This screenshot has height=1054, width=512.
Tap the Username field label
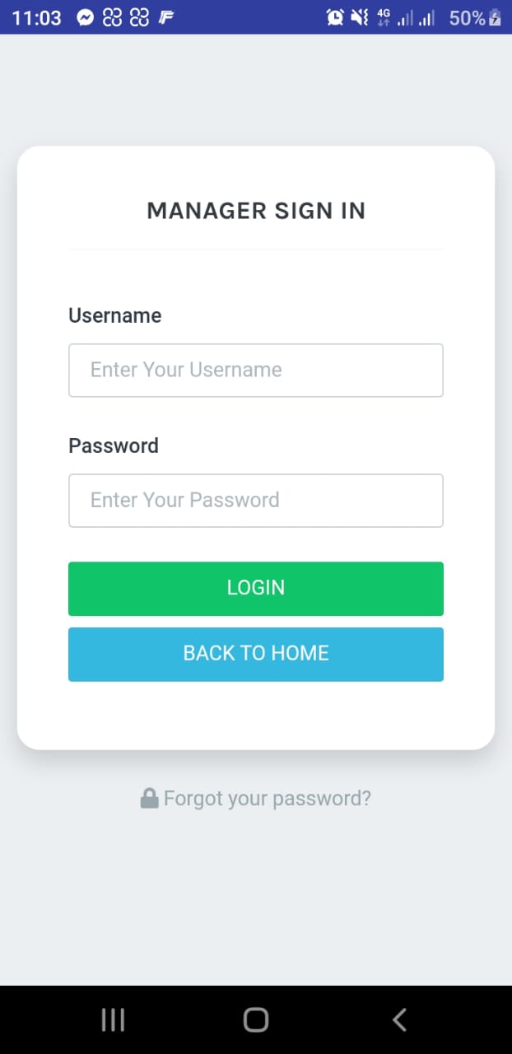click(114, 315)
